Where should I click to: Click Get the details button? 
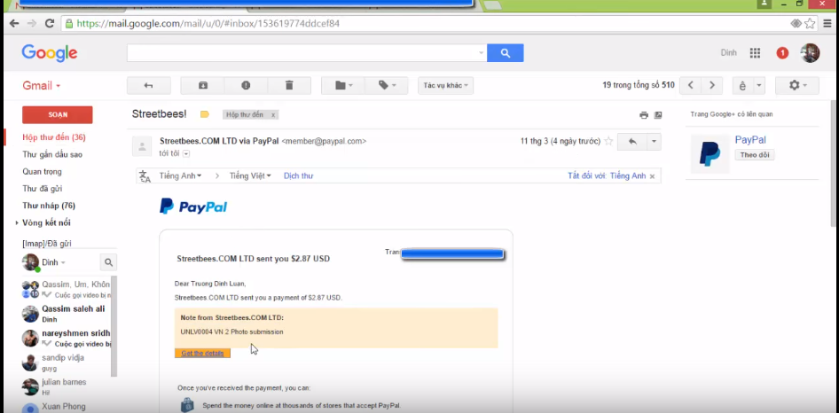[x=202, y=353]
